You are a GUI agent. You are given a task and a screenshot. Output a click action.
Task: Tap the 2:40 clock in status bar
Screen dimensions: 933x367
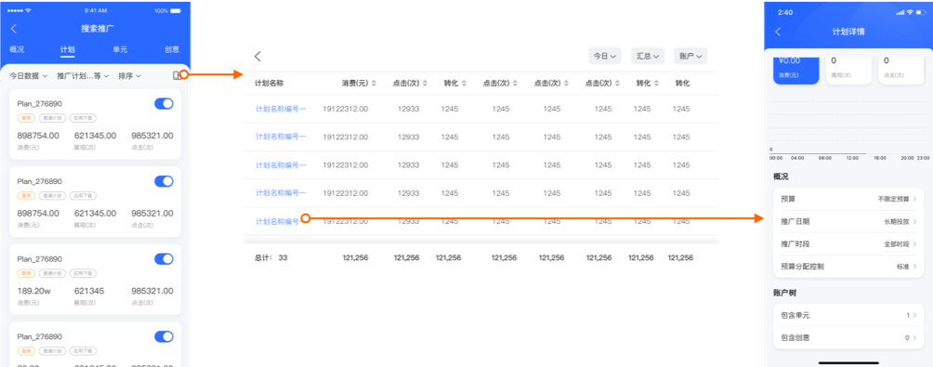click(785, 12)
